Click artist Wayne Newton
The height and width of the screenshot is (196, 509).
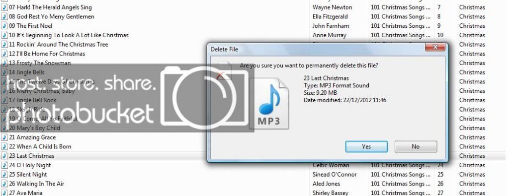tap(333, 7)
